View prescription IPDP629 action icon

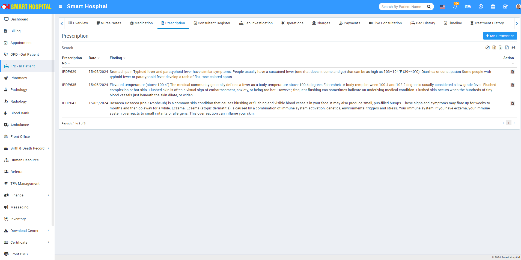point(513,72)
